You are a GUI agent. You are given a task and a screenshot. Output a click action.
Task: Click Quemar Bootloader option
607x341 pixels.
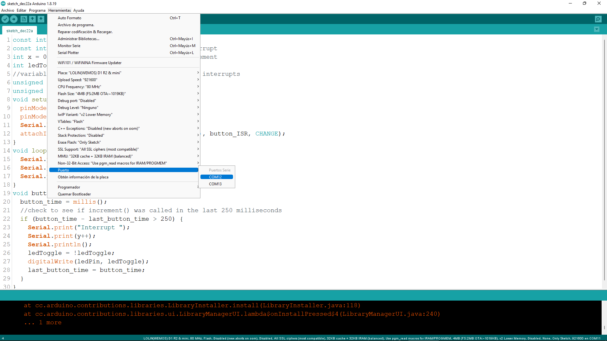(74, 194)
